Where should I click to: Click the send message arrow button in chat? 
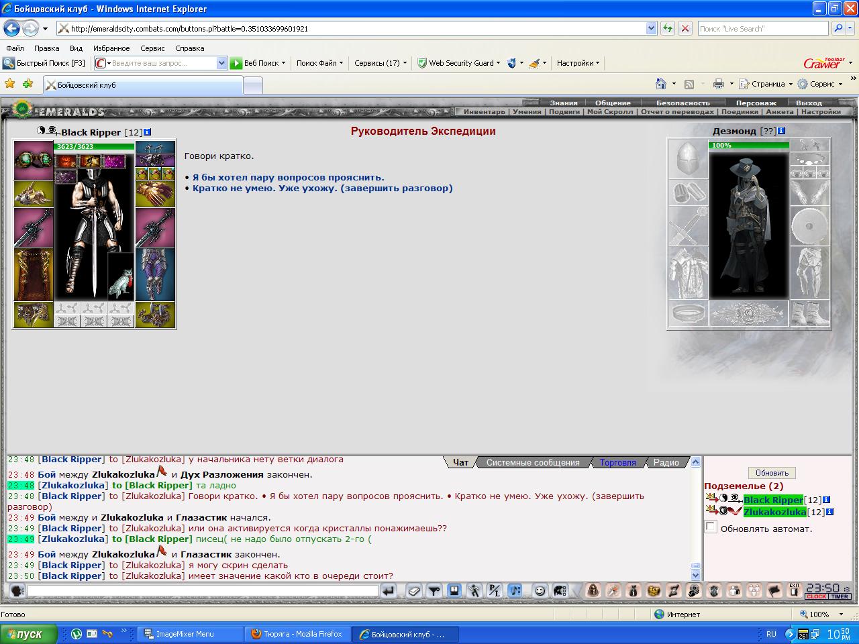(x=389, y=591)
